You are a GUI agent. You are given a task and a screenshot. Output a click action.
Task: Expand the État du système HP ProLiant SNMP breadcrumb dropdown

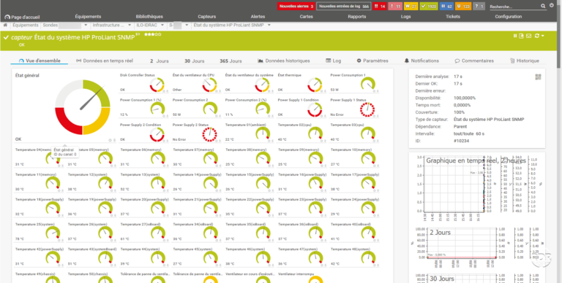click(x=269, y=25)
